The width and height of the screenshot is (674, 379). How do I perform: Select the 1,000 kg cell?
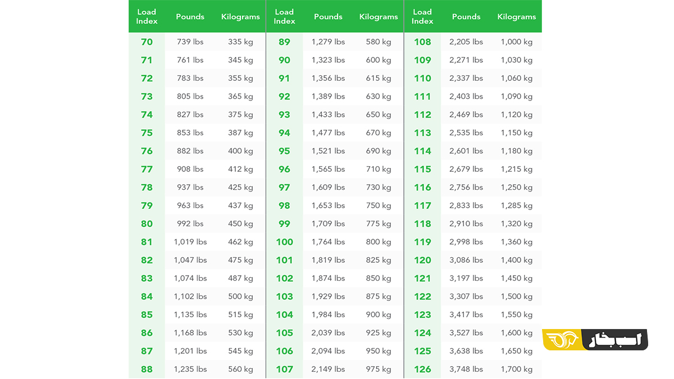(517, 42)
